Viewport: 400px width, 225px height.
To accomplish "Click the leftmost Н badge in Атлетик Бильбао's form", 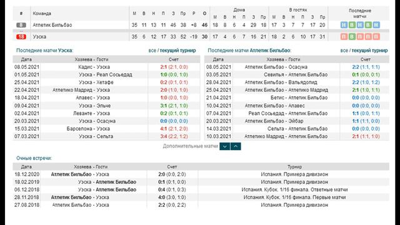I will click(x=344, y=25).
